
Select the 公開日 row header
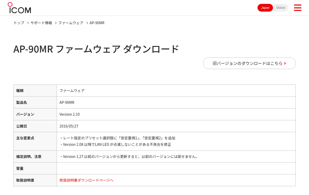(x=35, y=126)
